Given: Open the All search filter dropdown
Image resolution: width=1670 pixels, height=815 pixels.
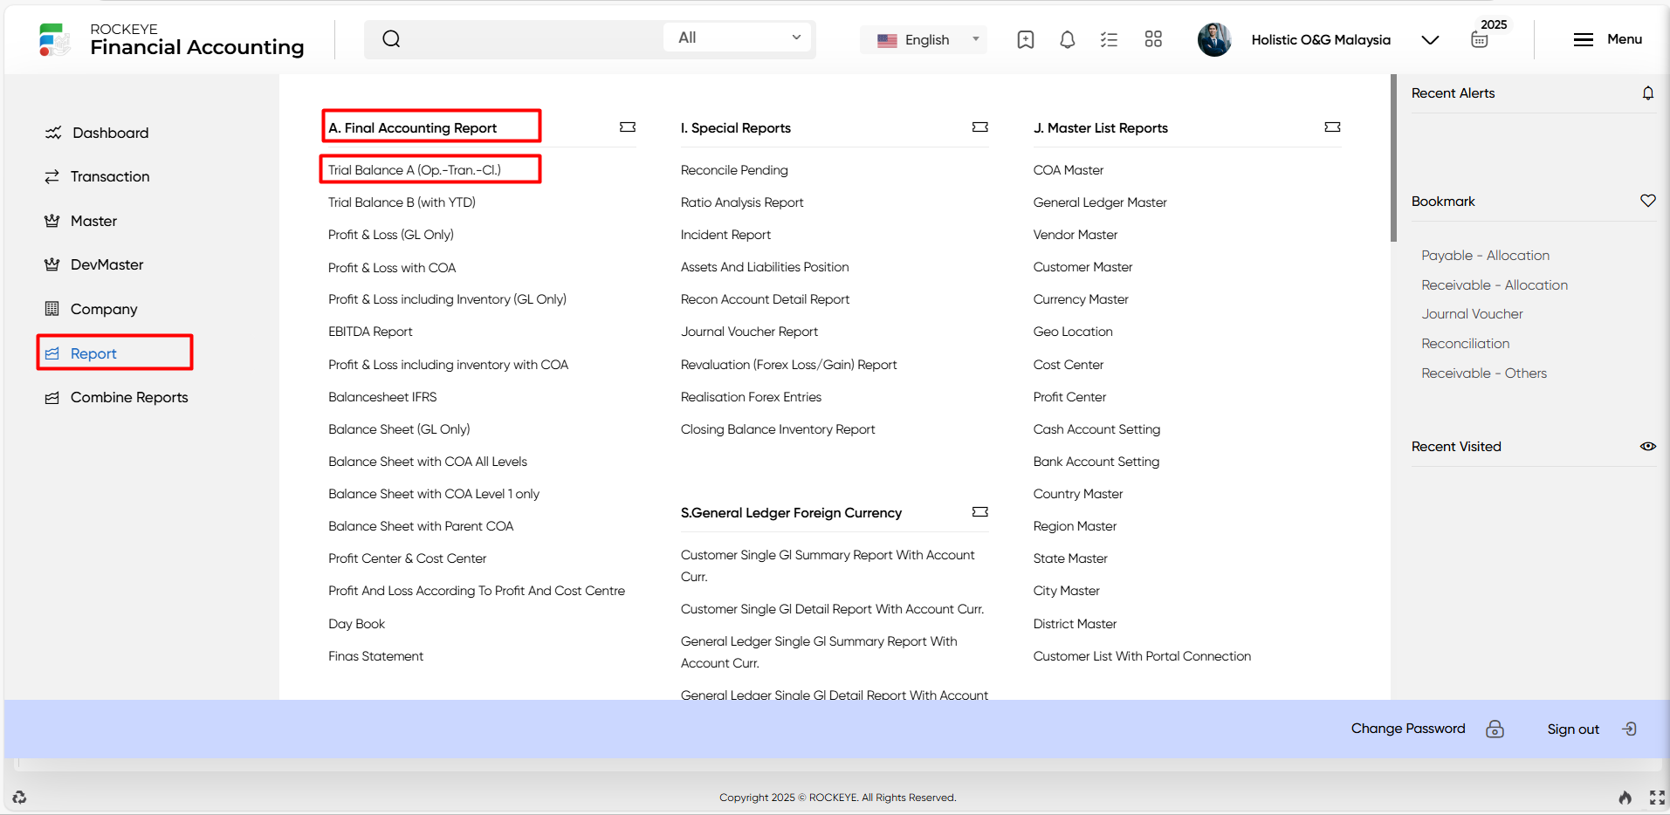Looking at the screenshot, I should point(738,38).
